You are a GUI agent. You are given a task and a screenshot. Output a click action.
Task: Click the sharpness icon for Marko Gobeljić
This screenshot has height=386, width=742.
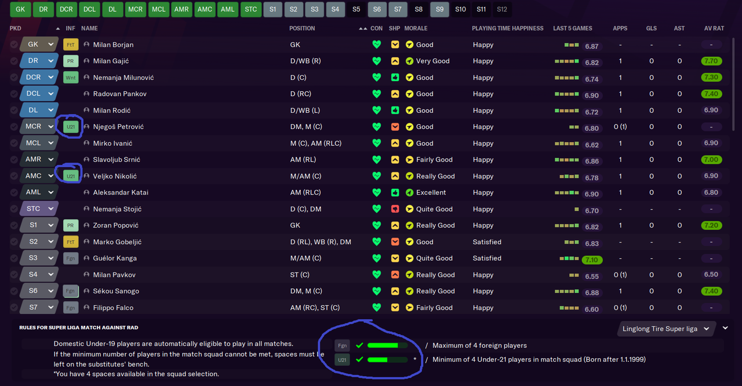coord(395,242)
